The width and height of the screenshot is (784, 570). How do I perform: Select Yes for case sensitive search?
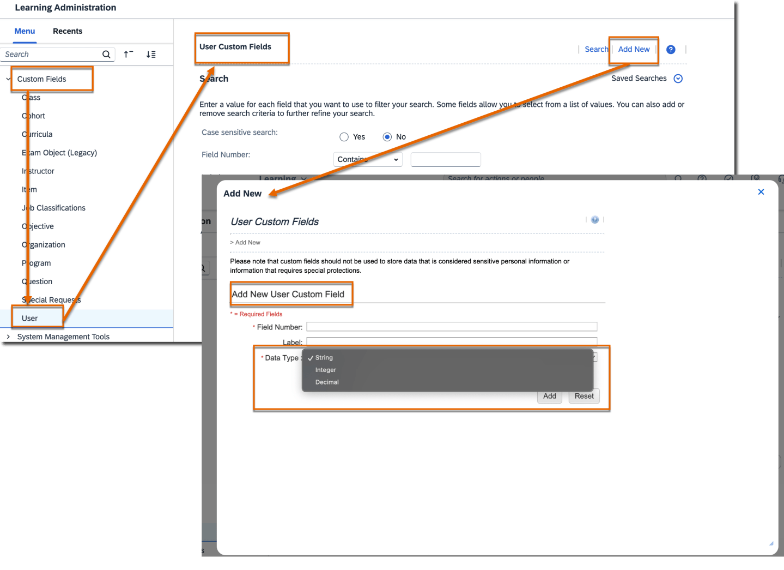[344, 136]
